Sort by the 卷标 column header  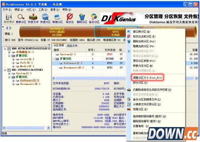69,50
